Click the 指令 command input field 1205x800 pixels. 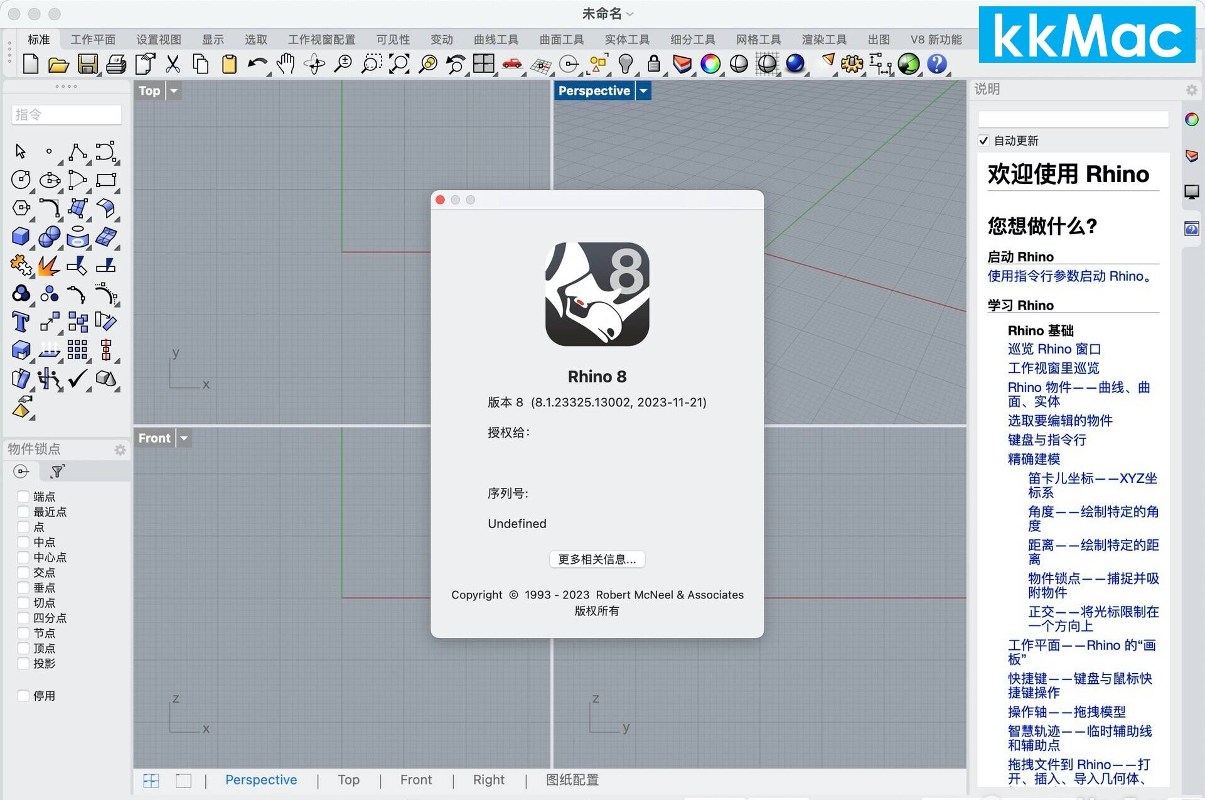(67, 115)
